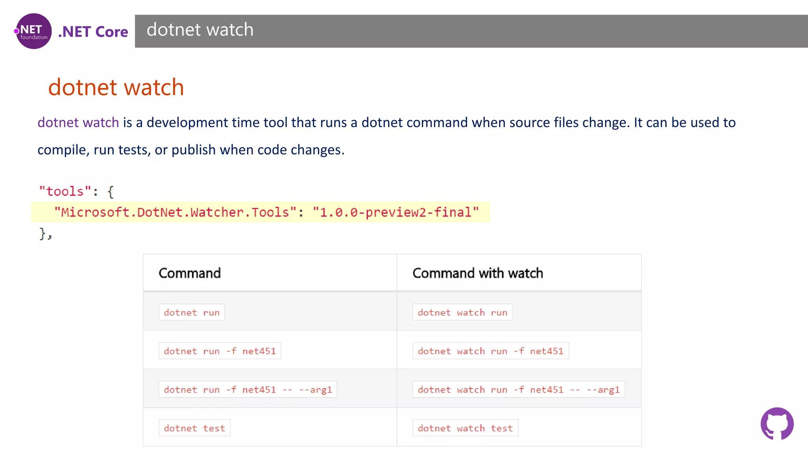
Task: Click the "1.0.0-preview2-final" version string
Action: coord(395,212)
